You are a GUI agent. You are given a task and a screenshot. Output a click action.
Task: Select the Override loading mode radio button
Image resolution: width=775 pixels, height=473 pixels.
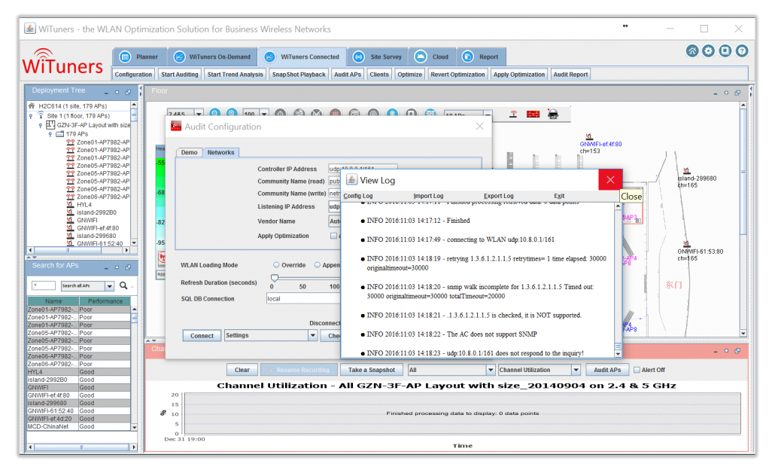[x=276, y=265]
